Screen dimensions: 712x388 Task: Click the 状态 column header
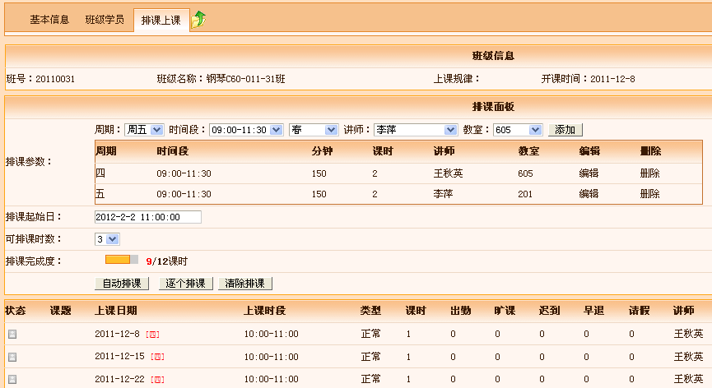tap(16, 311)
